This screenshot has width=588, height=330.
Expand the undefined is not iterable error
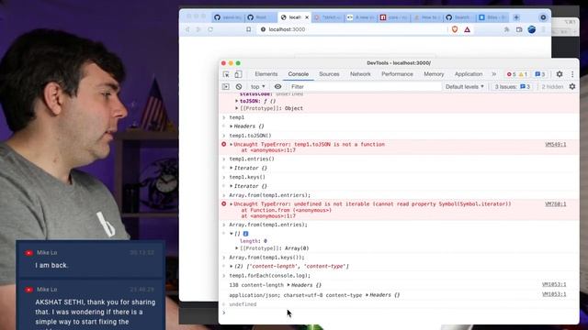[231, 203]
